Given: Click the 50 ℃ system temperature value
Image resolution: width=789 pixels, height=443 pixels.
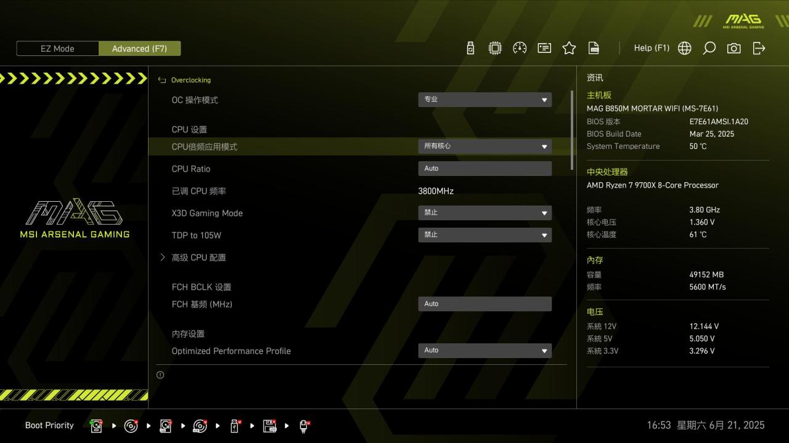Looking at the screenshot, I should [698, 146].
